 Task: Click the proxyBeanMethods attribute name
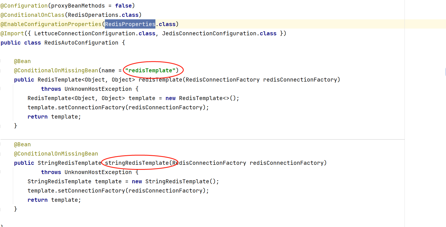[78, 6]
